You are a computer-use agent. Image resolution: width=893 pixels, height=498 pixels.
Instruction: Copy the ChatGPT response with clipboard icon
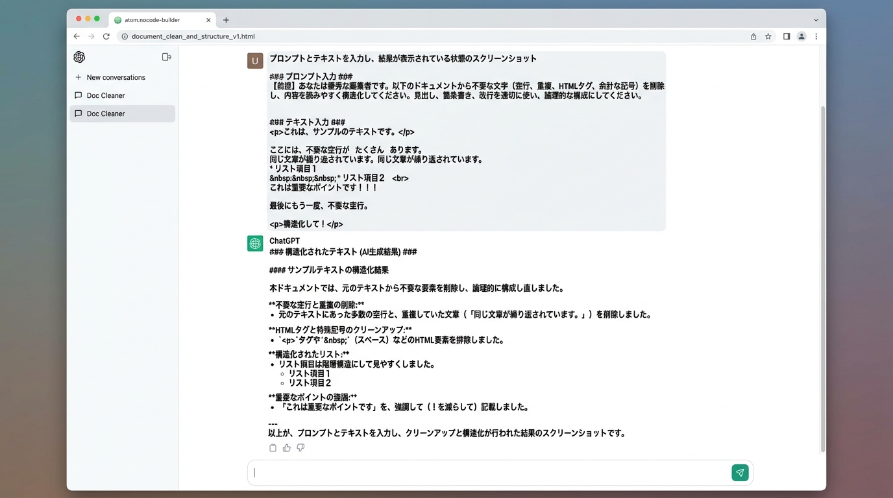click(273, 448)
